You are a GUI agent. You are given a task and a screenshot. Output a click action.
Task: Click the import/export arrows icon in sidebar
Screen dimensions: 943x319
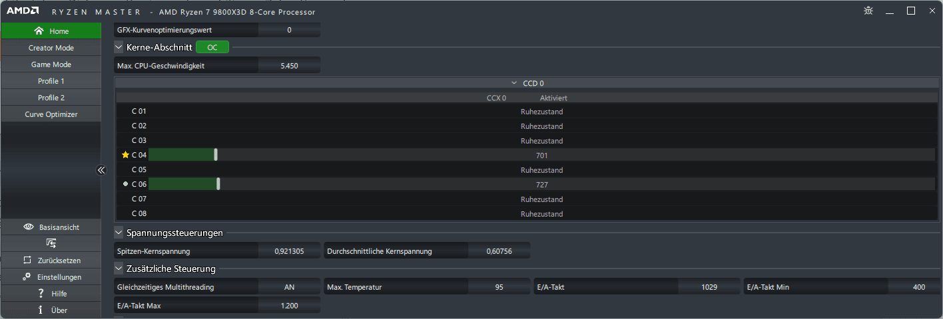click(51, 244)
